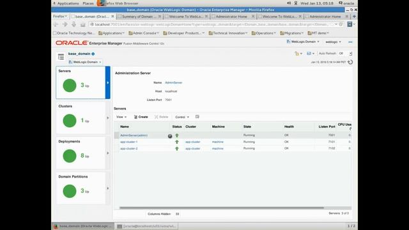The width and height of the screenshot is (409, 230).
Task: Click the green Domain Partitions status circle
Action: point(70,191)
